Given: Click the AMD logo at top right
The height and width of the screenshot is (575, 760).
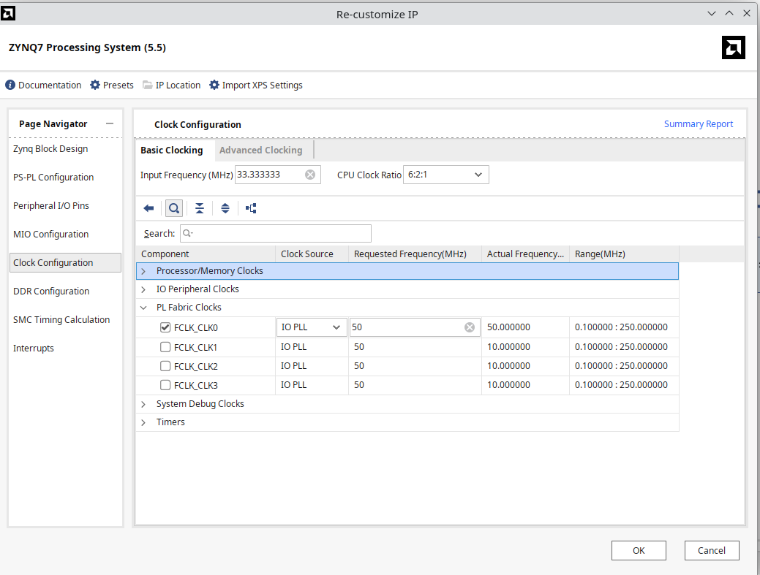Looking at the screenshot, I should point(734,47).
